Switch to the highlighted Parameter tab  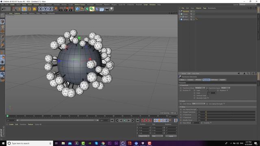pyautogui.click(x=206, y=80)
